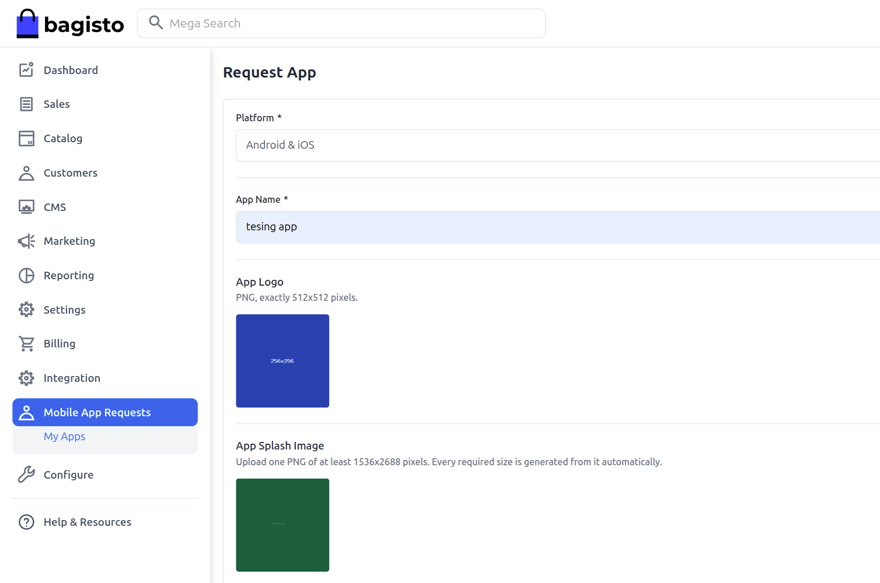Focus the Mega Search input field
Viewport: 880px width, 583px height.
tap(341, 23)
